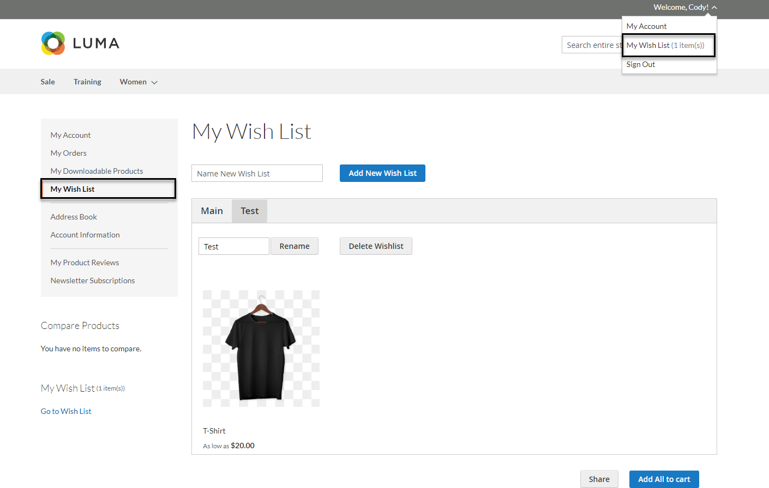Image resolution: width=769 pixels, height=488 pixels.
Task: Click the Share button
Action: coord(599,479)
